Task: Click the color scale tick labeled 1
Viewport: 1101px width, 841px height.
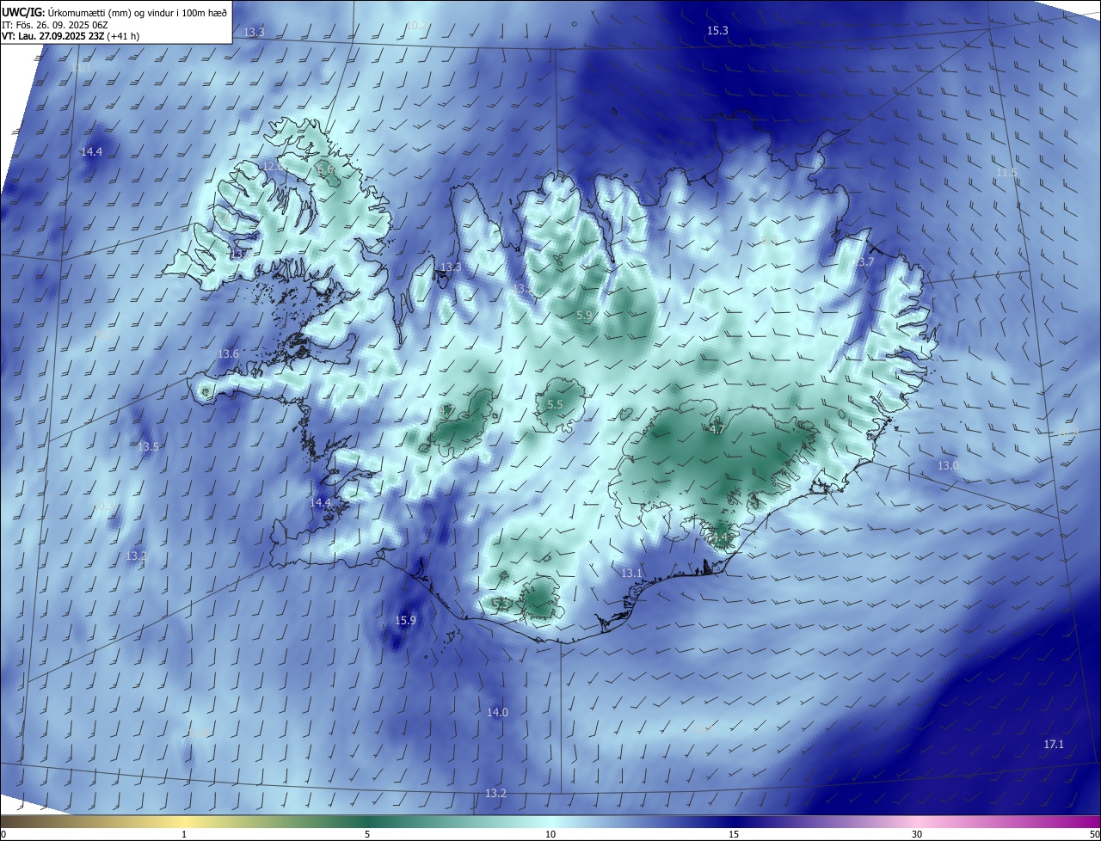Action: (184, 834)
